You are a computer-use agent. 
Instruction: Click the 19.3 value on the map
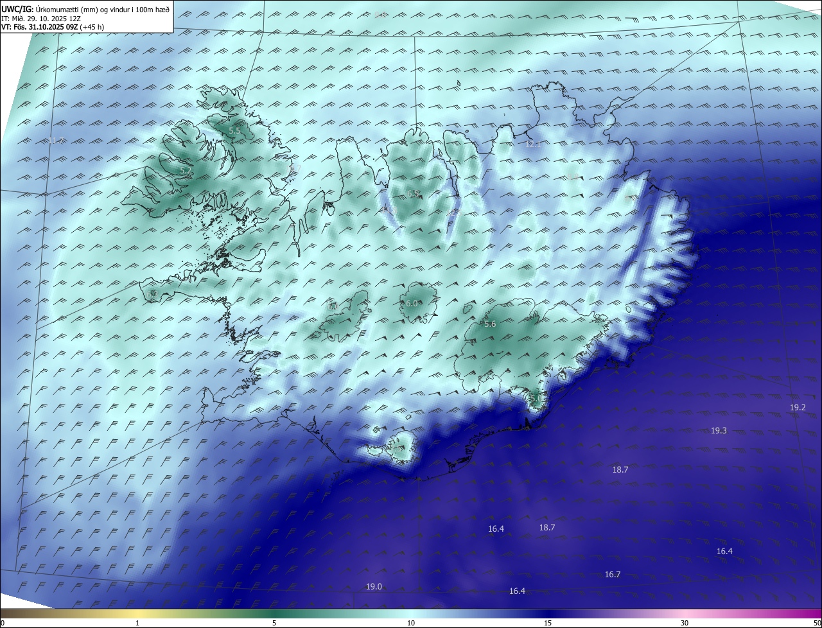719,431
